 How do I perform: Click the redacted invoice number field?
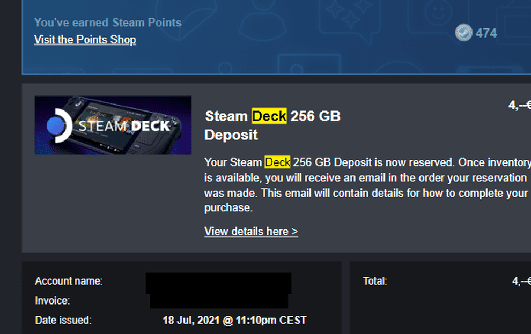point(219,301)
